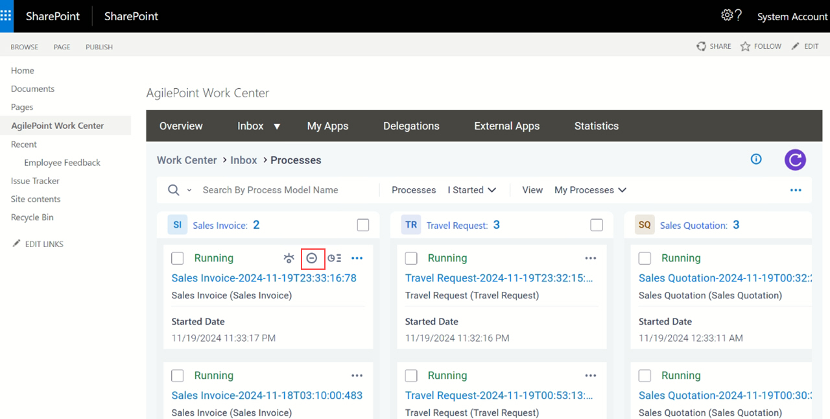Click the SI Sales Invoice badge
Viewport: 830px width, 419px height.
[177, 225]
